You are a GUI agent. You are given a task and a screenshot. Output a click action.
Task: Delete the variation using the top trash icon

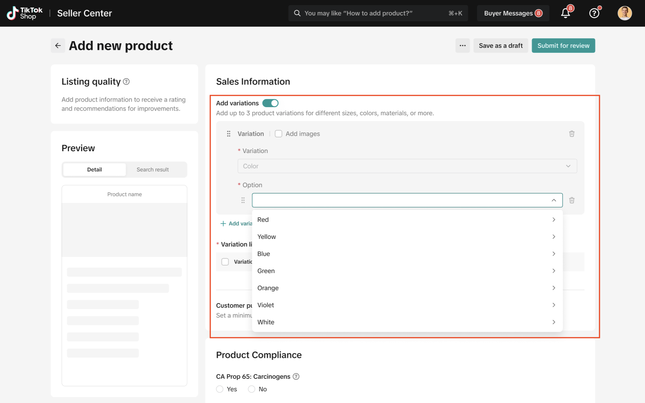(572, 134)
